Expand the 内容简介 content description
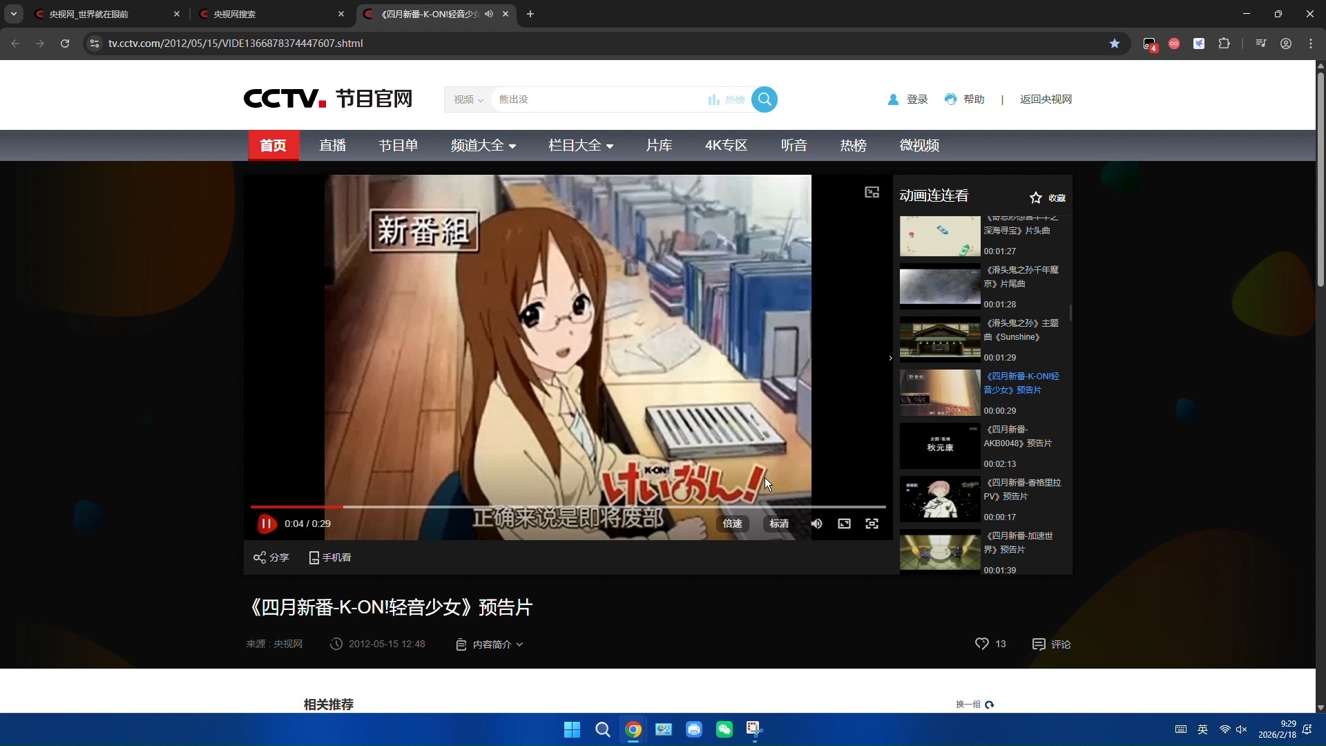This screenshot has height=746, width=1326. tap(489, 644)
